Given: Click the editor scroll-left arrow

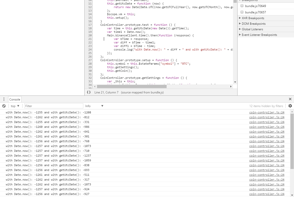Looking at the screenshot, I should (x=95, y=86).
